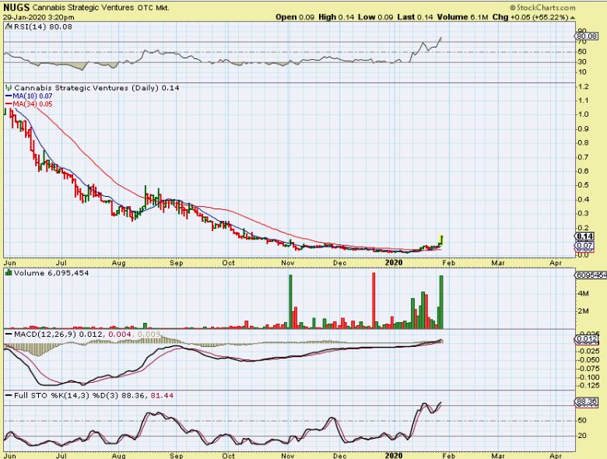Click the 88.36 tag on the stochastic axis

tap(587, 401)
